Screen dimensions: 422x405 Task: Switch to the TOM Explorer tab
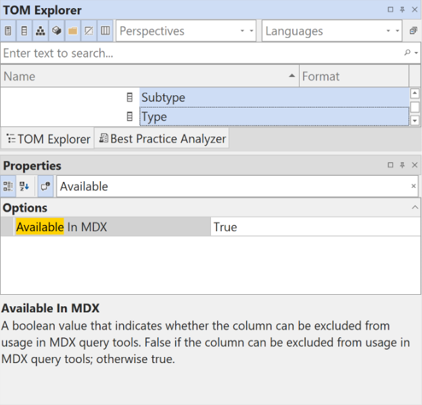(47, 139)
